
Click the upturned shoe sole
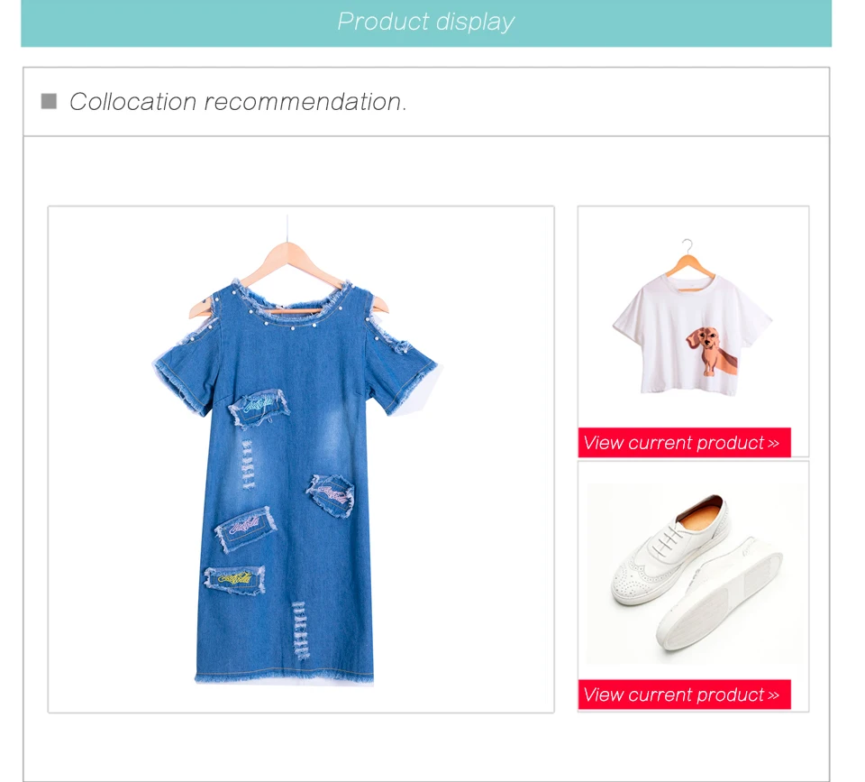pyautogui.click(x=719, y=595)
